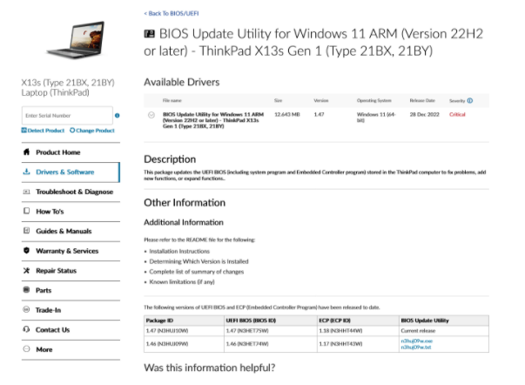Click the laptop product thumbnail image

76,40
